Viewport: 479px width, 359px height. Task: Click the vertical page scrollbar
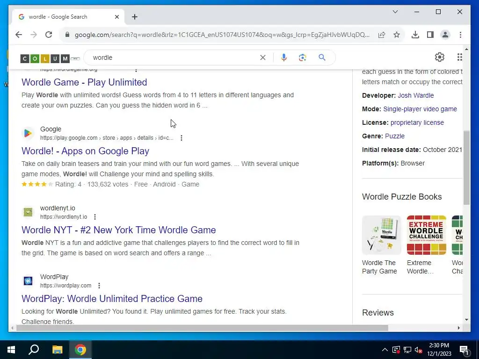coord(466,167)
